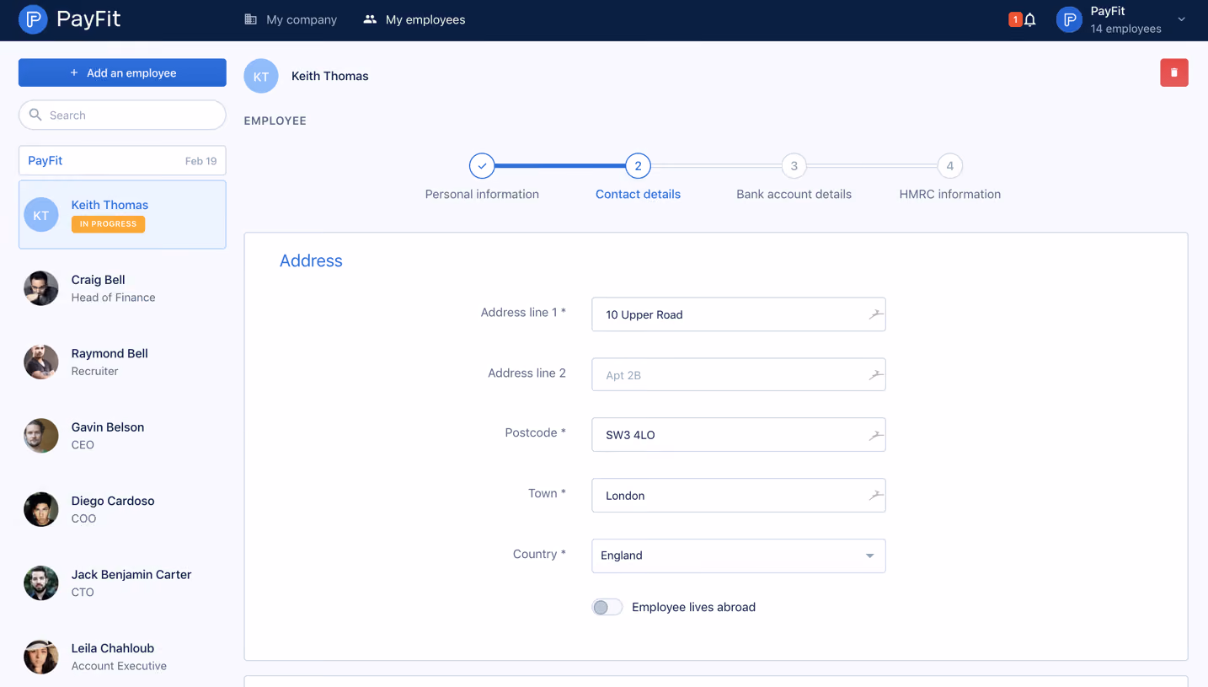Viewport: 1208px width, 687px height.
Task: Click the KT avatar in the page header
Action: (x=261, y=76)
